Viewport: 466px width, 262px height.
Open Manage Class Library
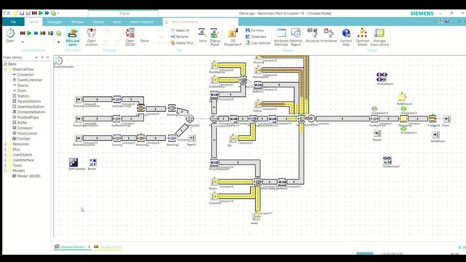[379, 37]
